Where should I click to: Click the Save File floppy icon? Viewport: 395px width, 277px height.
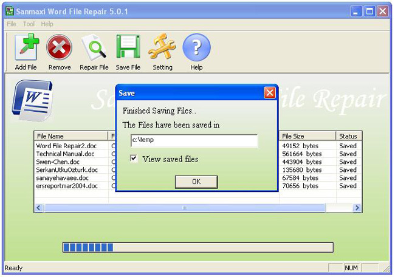[128, 47]
